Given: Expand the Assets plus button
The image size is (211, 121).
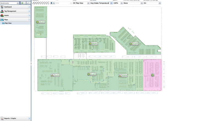Looking at the screenshot, I should (x=29, y=15).
